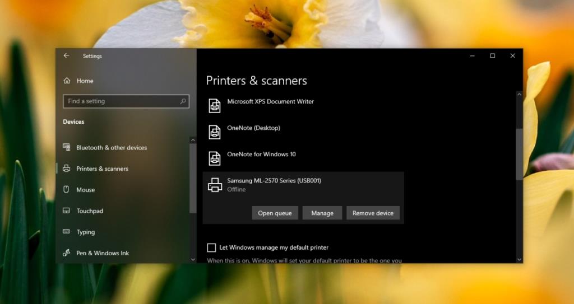Click the Manage button
574x304 pixels.
322,213
